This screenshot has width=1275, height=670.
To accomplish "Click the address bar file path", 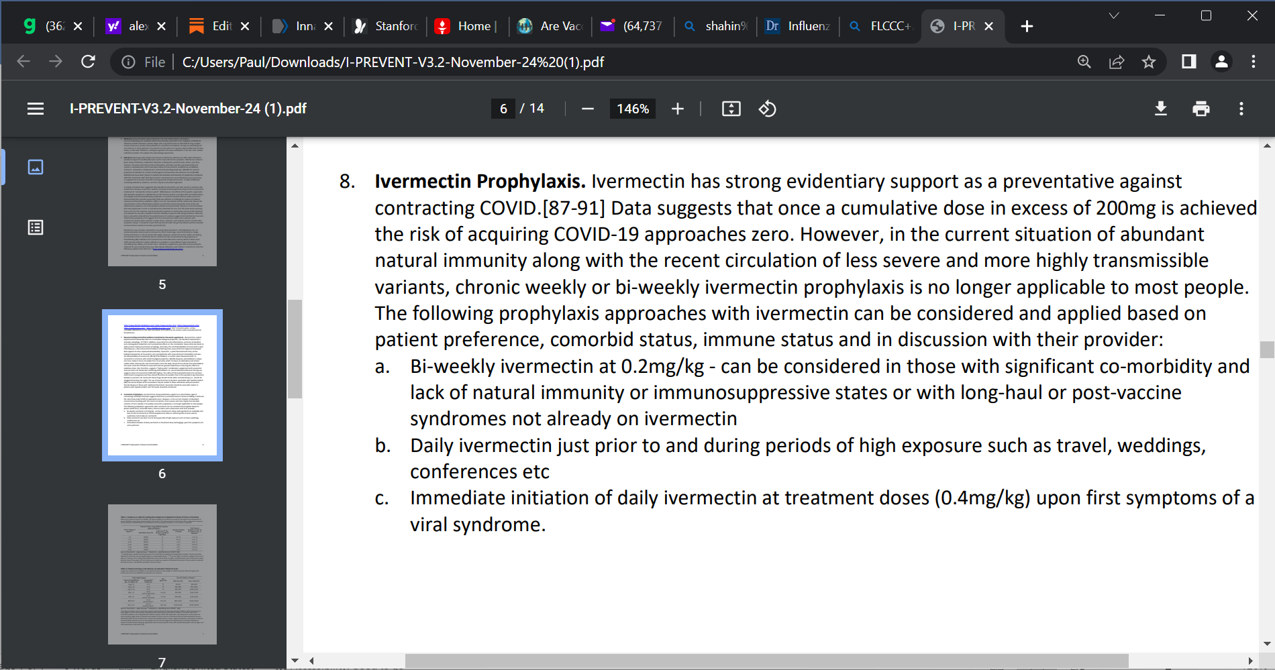I will 393,62.
